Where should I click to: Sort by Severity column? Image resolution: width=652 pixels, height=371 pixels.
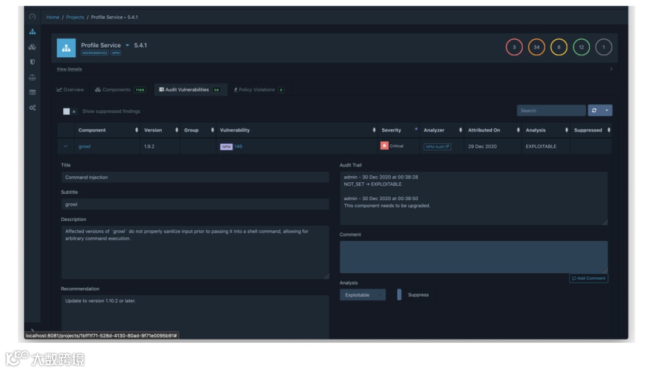(x=399, y=130)
